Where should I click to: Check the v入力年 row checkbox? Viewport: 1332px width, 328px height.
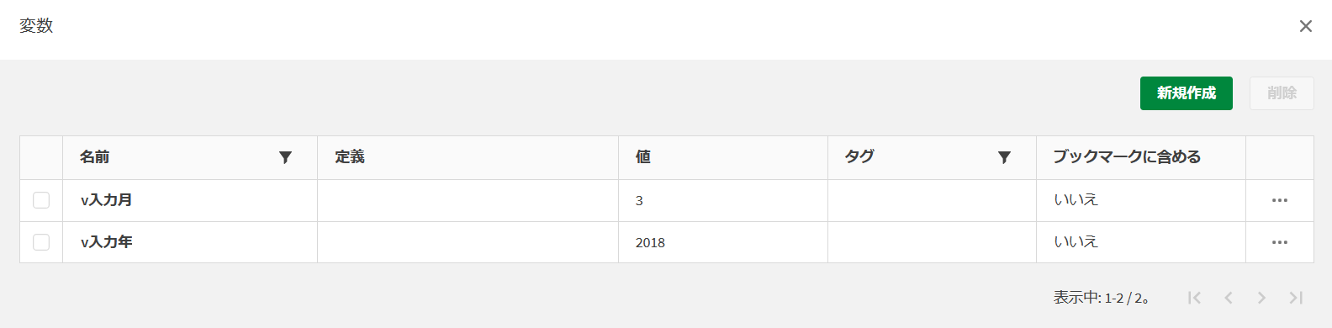(x=41, y=242)
